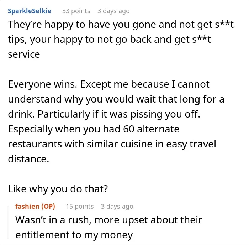Viewport: 249px width, 245px height.
Task: Click the 15 points score
Action: [80, 207]
